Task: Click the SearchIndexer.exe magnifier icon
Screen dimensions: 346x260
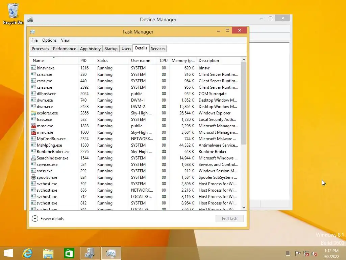Action: click(33, 158)
